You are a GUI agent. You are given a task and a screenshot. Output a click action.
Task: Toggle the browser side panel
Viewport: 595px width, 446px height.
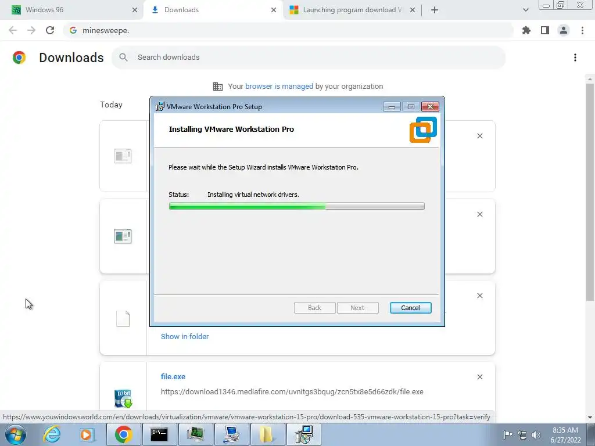pos(545,30)
